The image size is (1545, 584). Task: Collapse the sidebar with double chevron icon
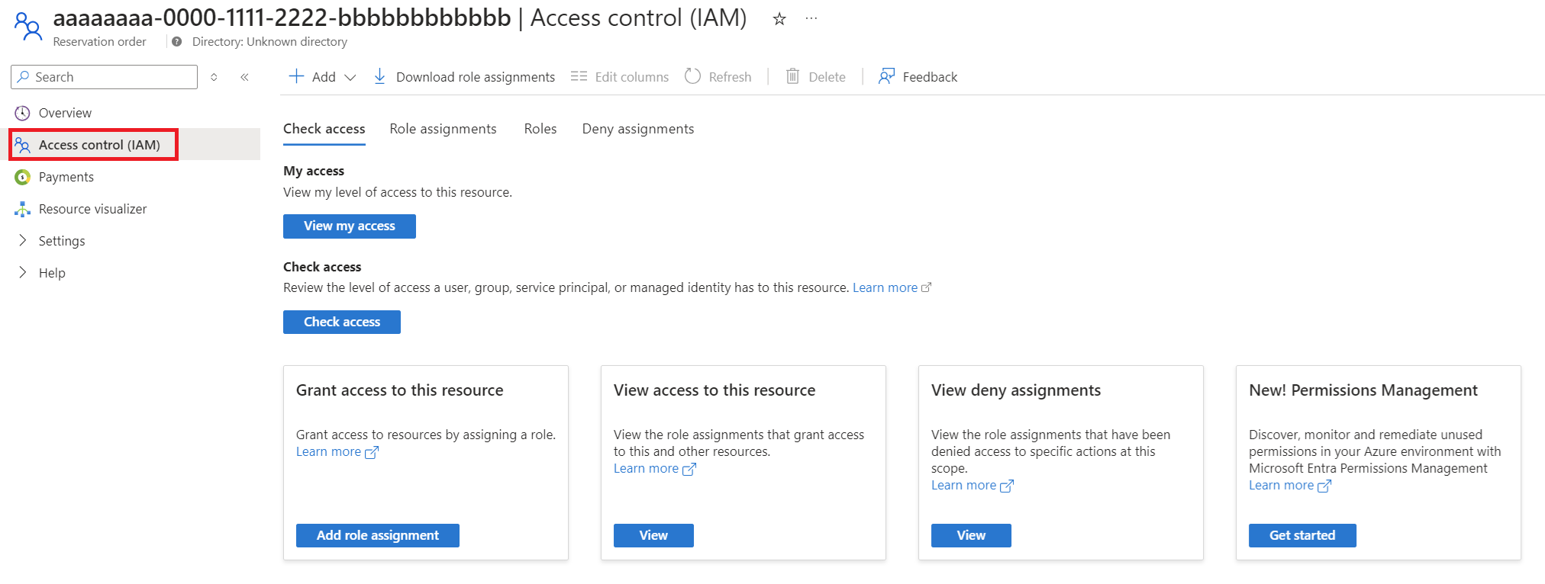click(244, 77)
